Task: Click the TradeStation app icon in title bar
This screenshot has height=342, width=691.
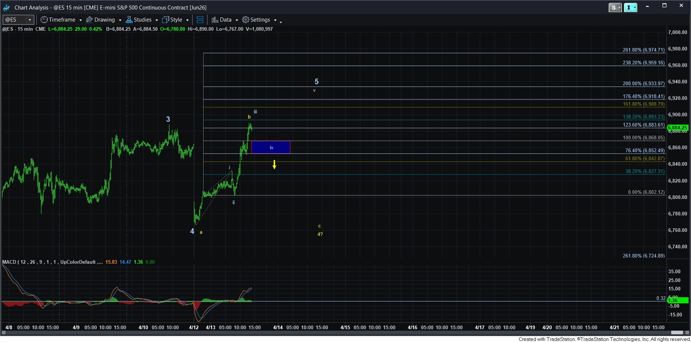Action: 6,7
